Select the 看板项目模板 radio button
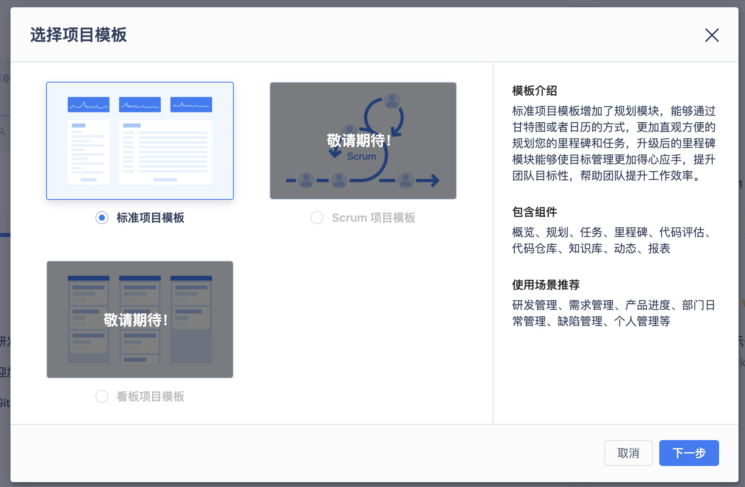This screenshot has width=745, height=487. [102, 396]
